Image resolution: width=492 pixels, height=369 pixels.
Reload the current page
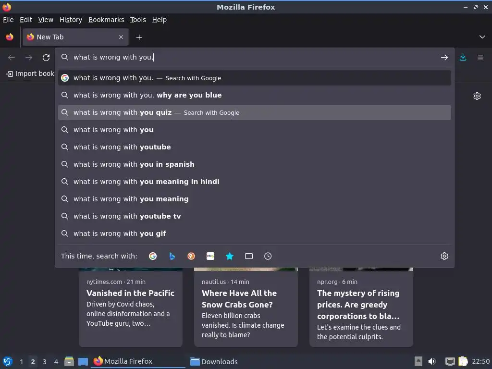pyautogui.click(x=46, y=58)
